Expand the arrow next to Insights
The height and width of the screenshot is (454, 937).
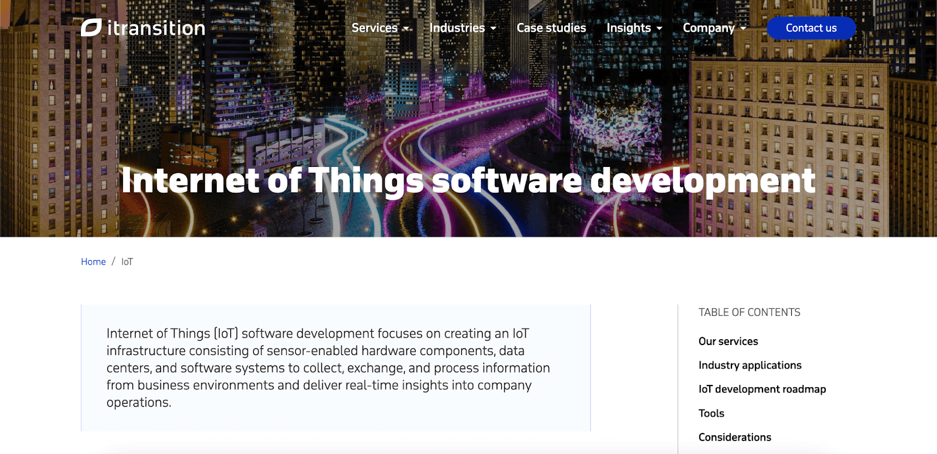pos(659,29)
